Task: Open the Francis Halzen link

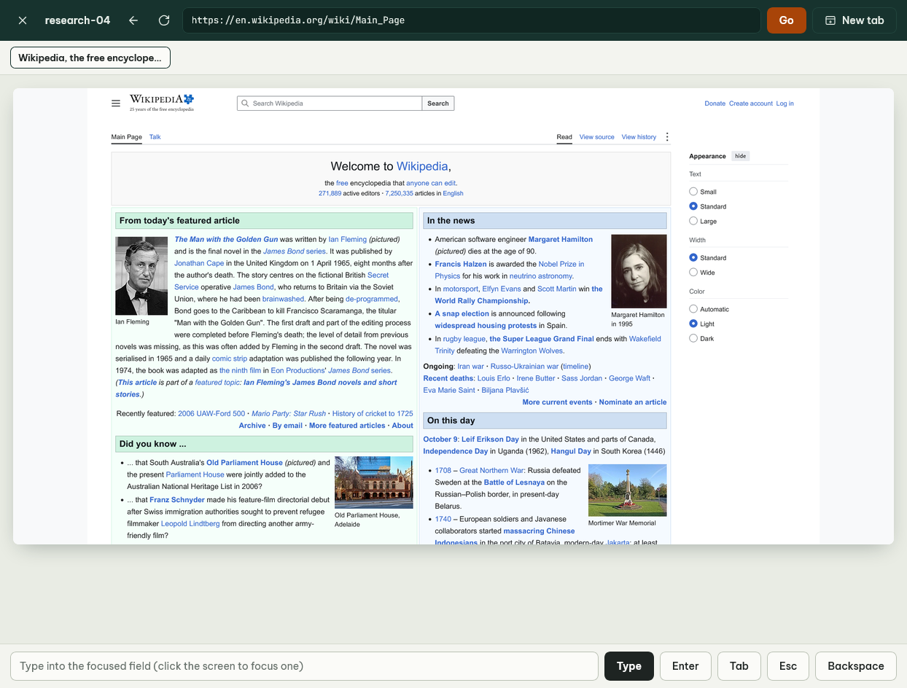Action: [461, 264]
